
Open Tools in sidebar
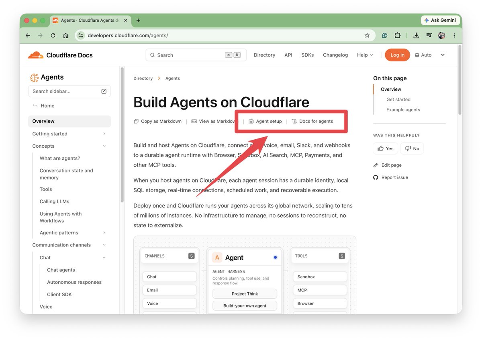point(46,189)
